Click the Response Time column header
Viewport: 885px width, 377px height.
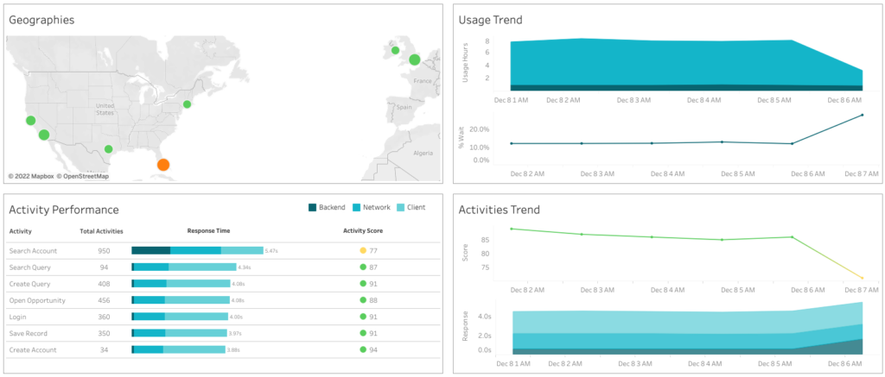tap(208, 231)
